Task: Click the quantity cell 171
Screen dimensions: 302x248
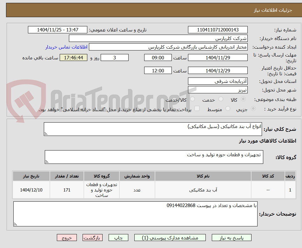Action: 67,190
